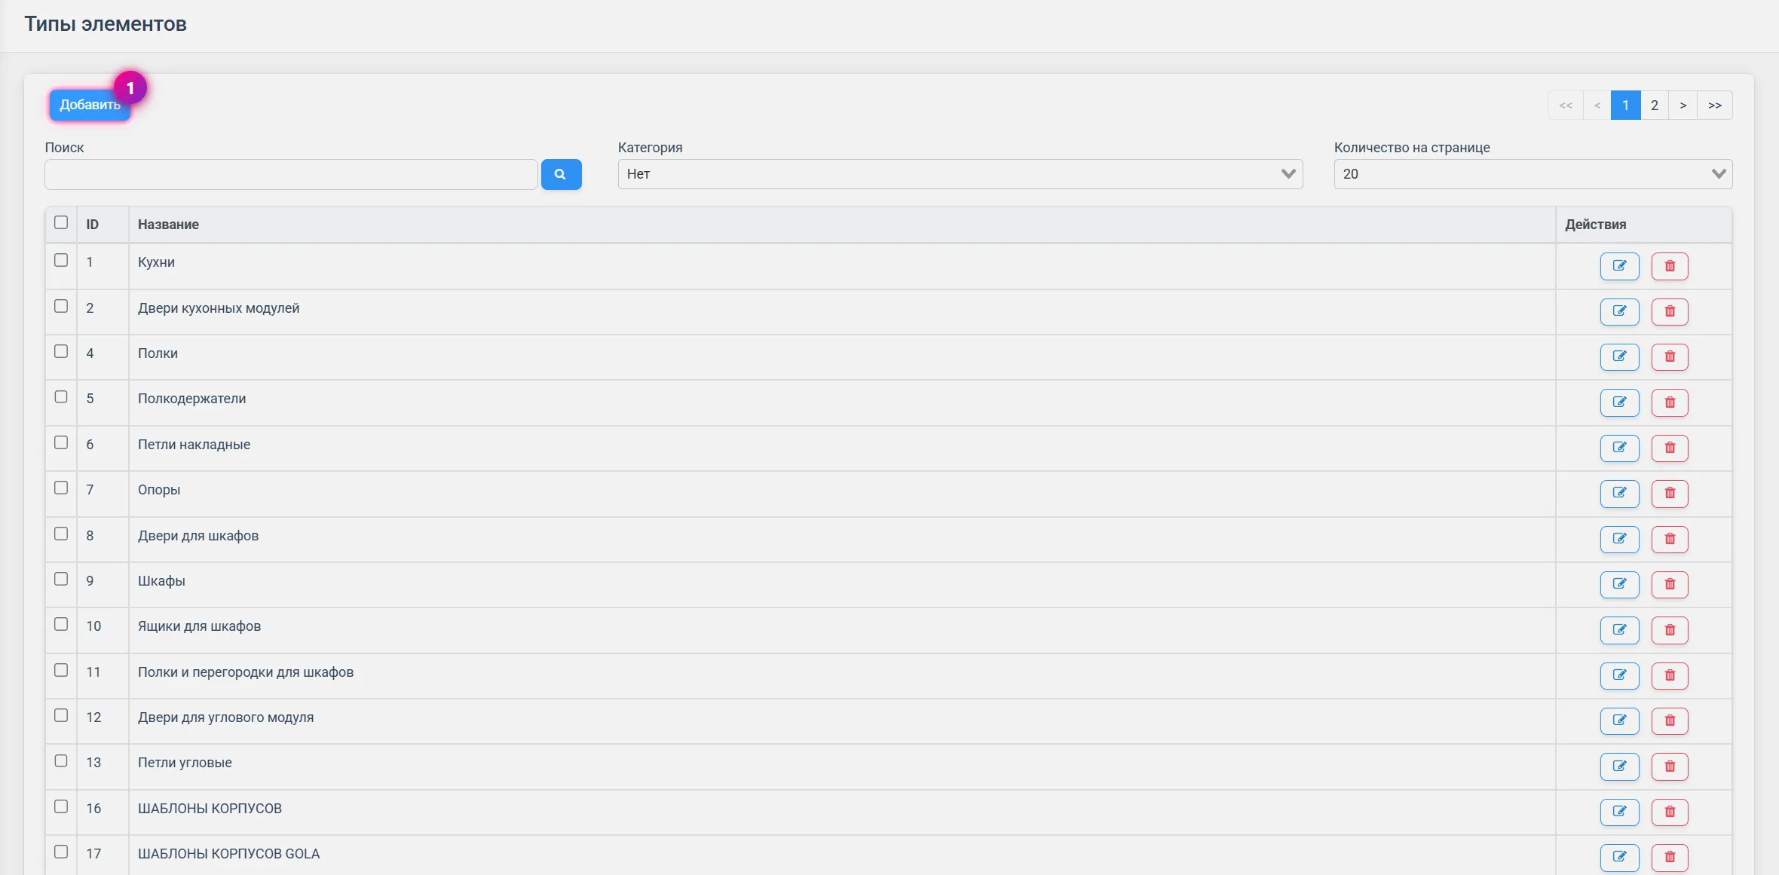1779x875 pixels.
Task: Edit the Кухни row
Action: (1619, 266)
